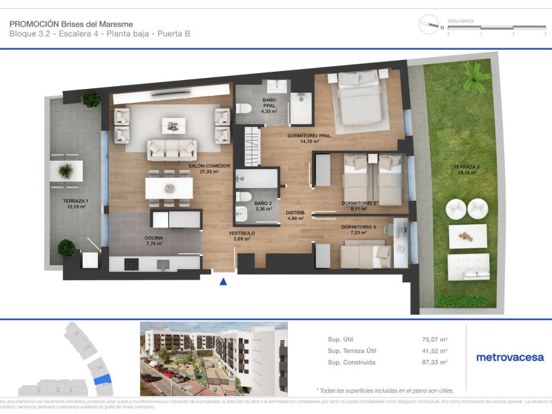Click the blue entrance arrow marker
552x414 pixels.
point(223,281)
